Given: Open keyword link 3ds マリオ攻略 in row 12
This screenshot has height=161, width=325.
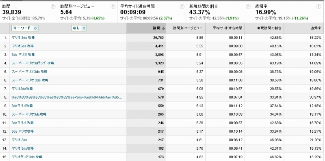Looking at the screenshot, I should click(23, 131).
